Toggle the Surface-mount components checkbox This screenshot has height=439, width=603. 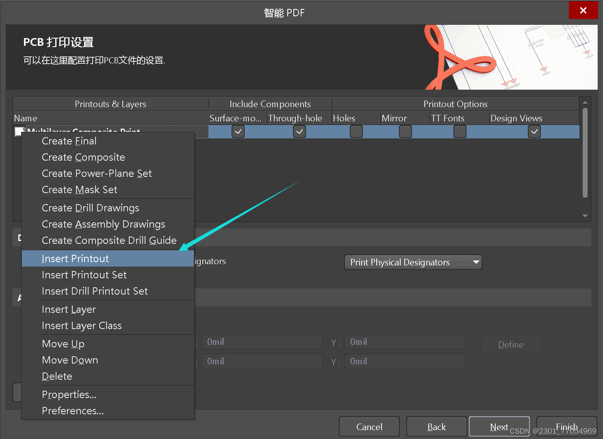tap(238, 131)
